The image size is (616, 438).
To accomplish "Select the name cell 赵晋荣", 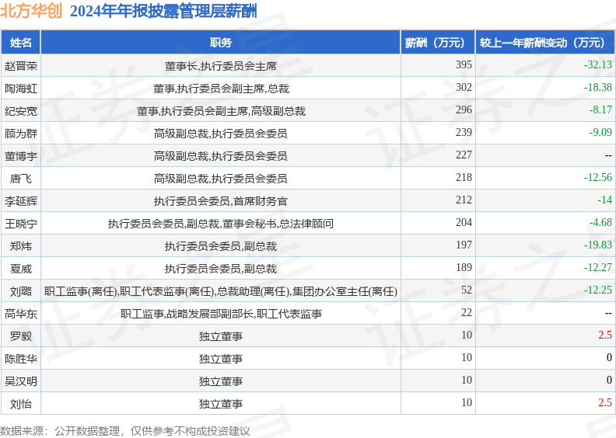I will (21, 65).
